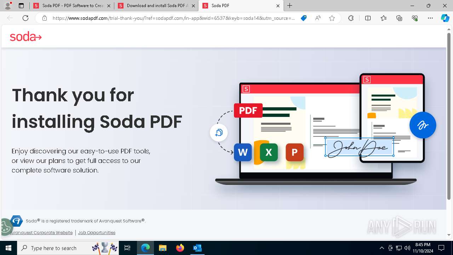This screenshot has height=255, width=453.
Task: Open the Copilot sidebar icon
Action: coord(445,18)
